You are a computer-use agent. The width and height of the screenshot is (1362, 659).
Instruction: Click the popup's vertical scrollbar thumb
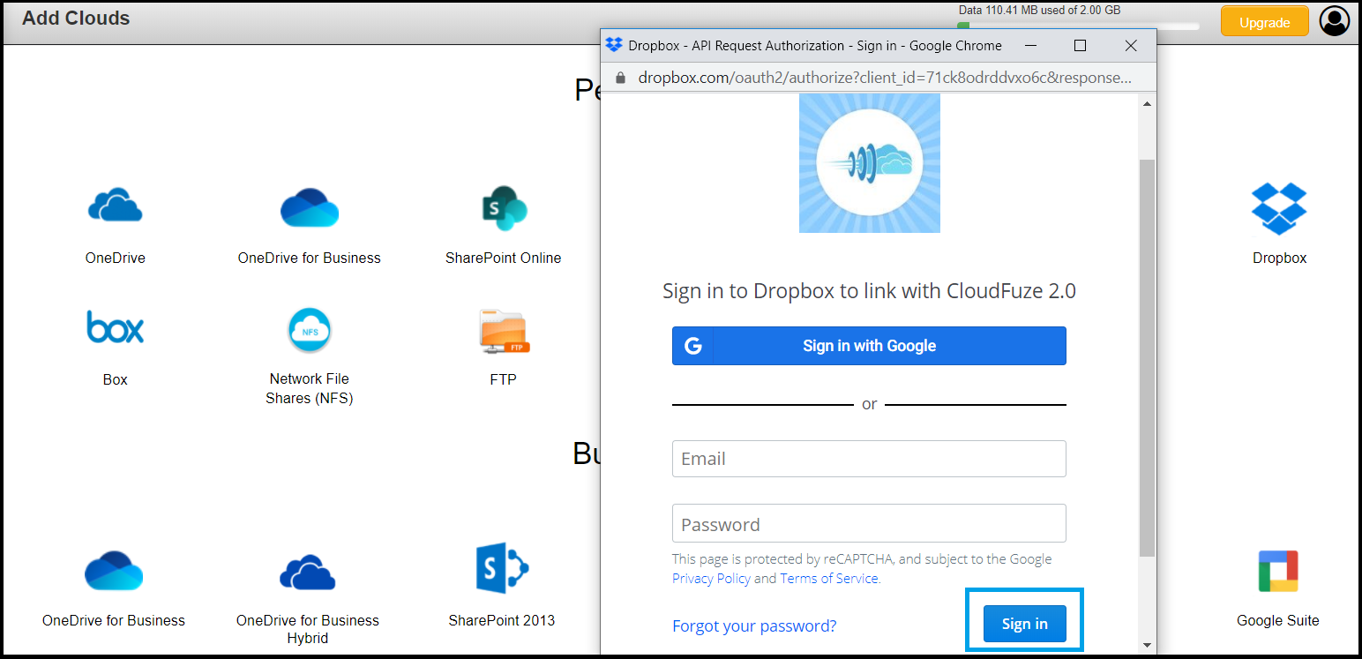pos(1147,357)
